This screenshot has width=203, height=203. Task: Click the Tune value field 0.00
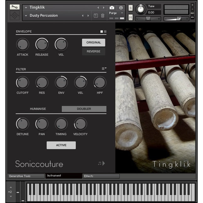tap(154, 13)
